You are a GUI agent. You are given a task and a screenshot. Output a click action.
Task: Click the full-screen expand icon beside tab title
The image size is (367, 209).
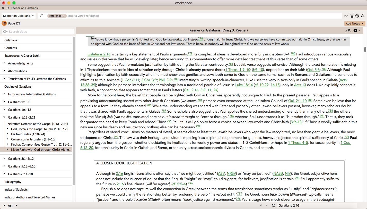click(8, 8)
